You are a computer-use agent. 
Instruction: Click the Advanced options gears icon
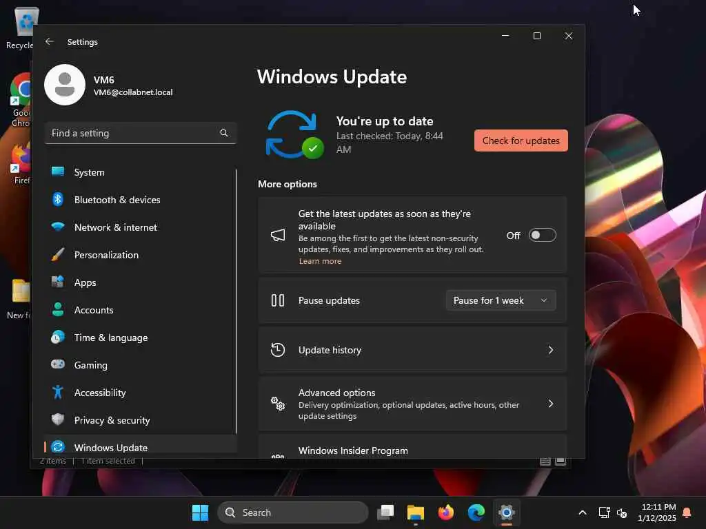coord(278,404)
